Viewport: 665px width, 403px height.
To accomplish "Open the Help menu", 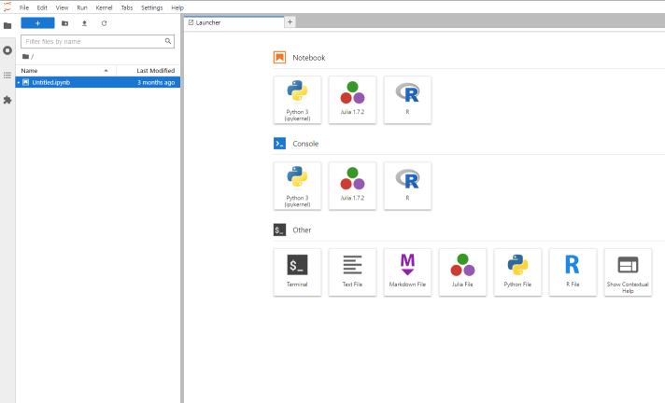I will click(177, 7).
